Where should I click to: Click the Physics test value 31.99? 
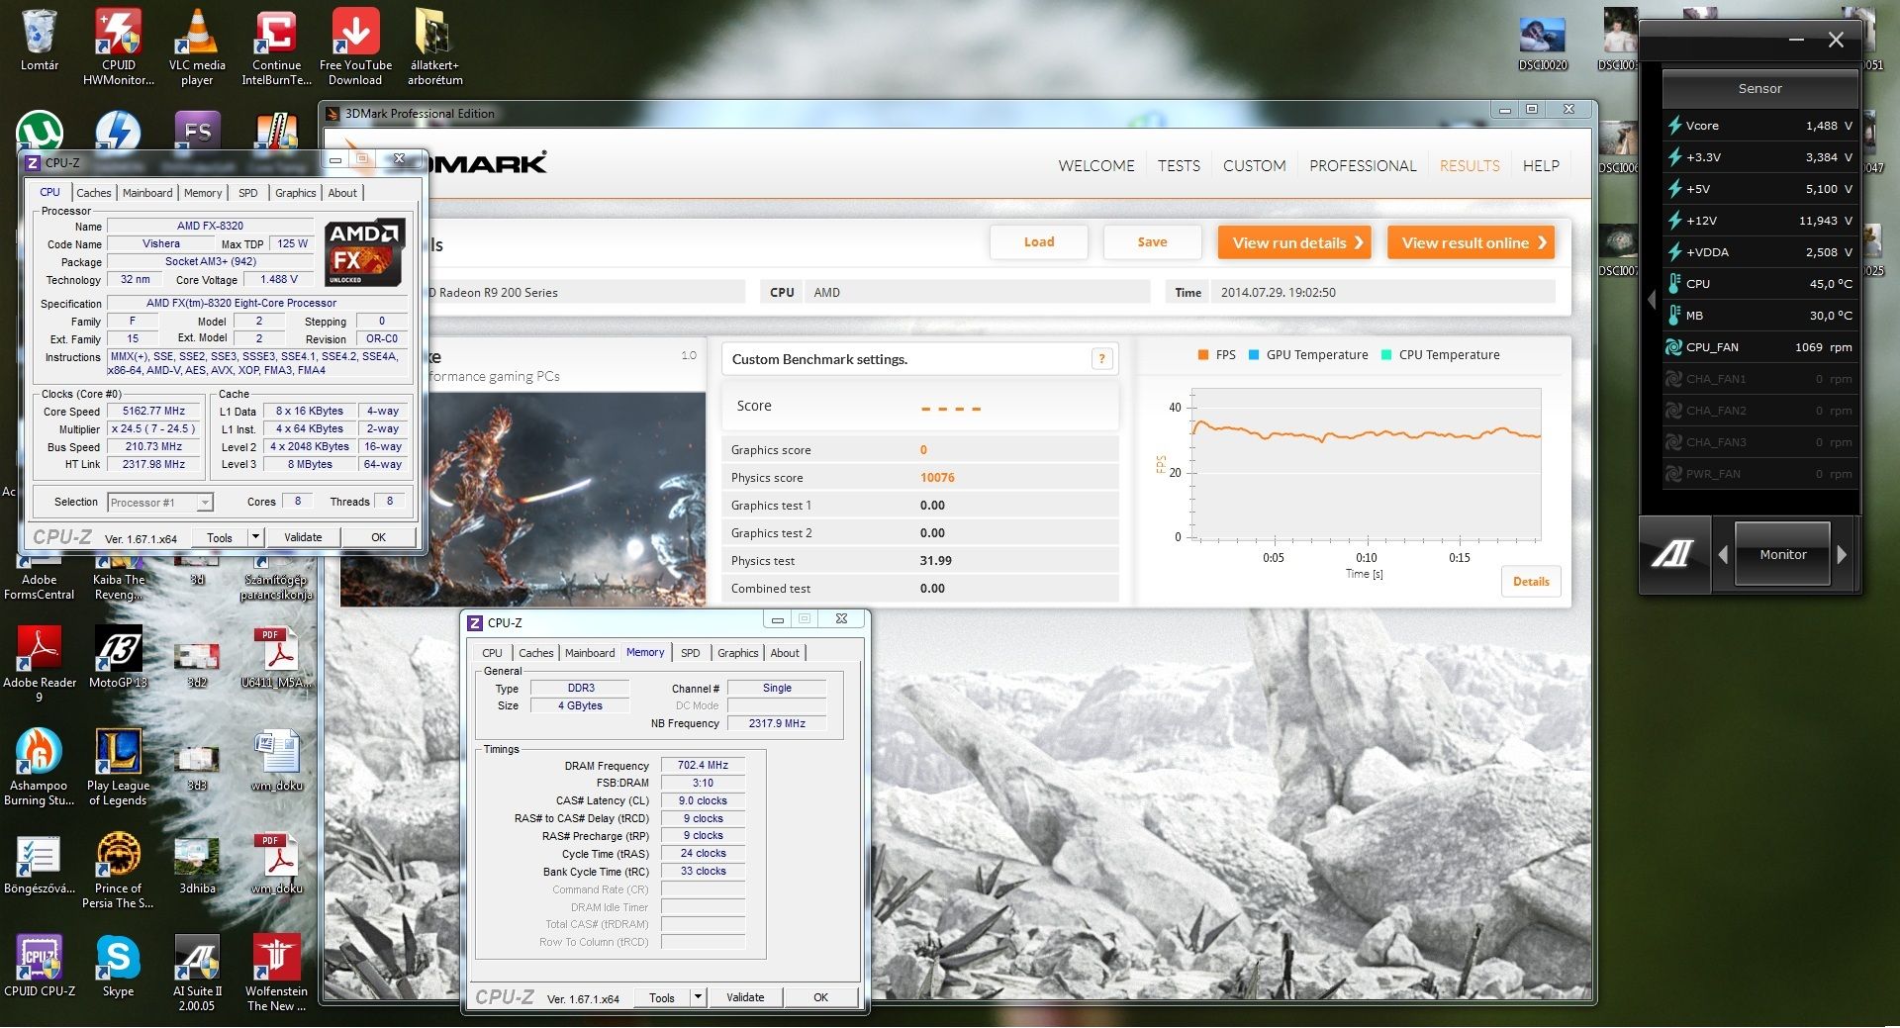coord(935,561)
